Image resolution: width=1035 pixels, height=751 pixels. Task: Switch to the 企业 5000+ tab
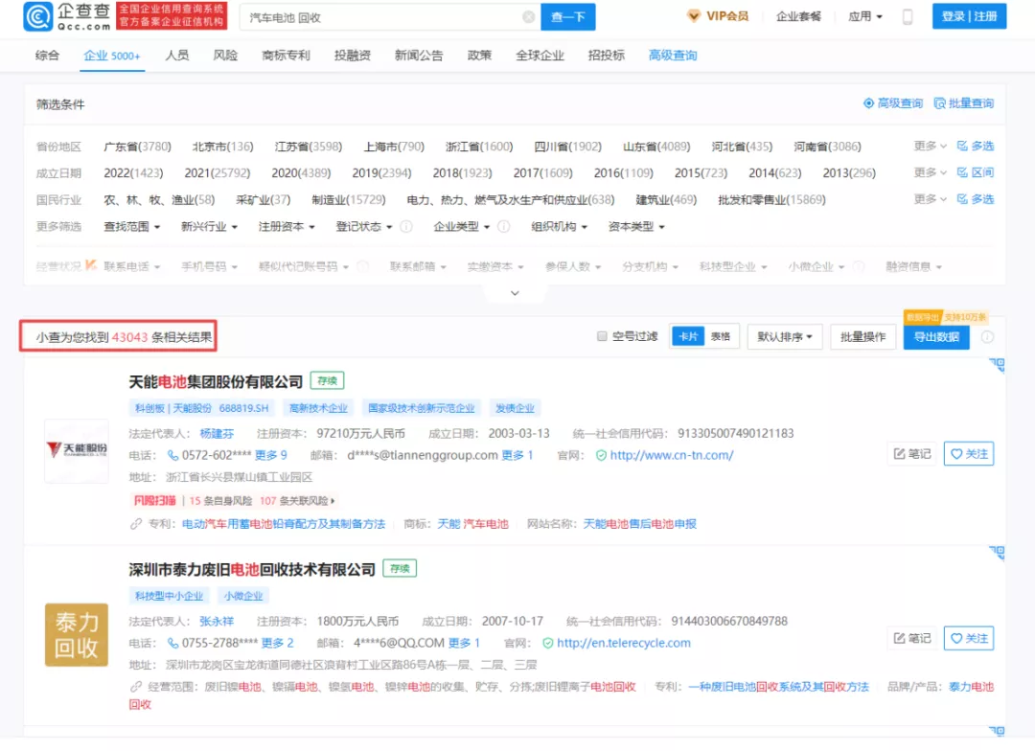111,56
